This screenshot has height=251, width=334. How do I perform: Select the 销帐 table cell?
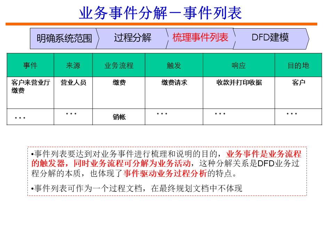click(119, 117)
